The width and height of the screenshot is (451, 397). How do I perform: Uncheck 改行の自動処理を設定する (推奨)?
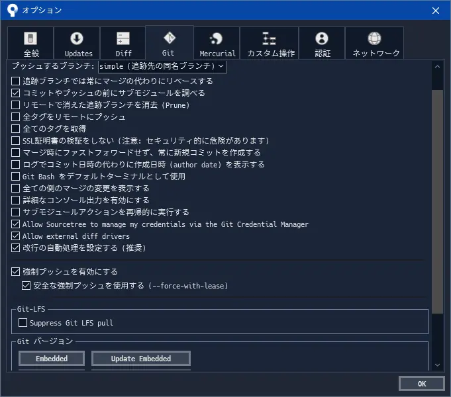[15, 248]
